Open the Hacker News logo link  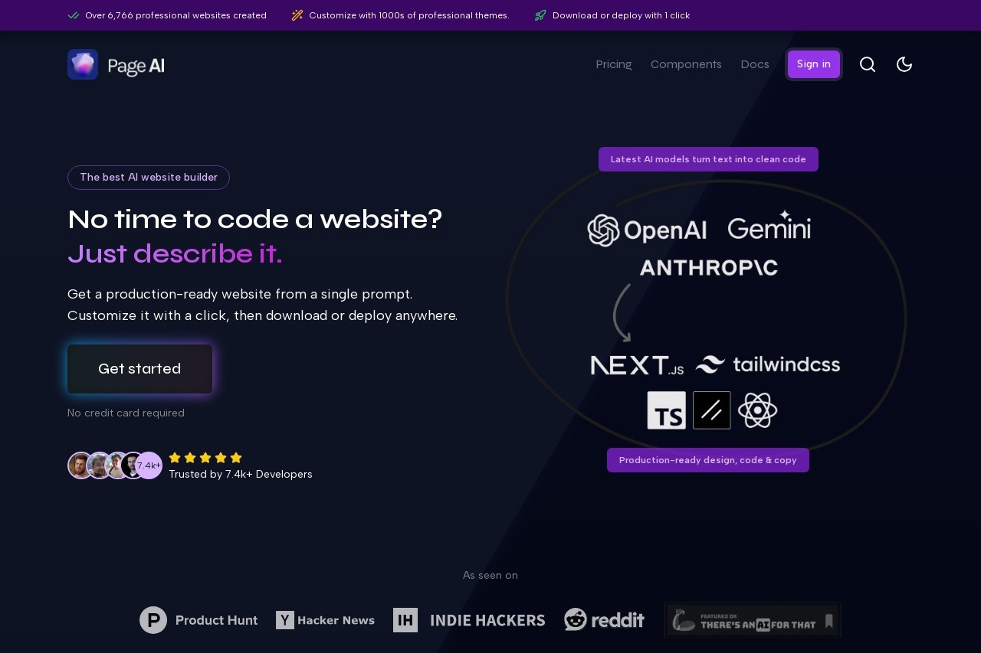[326, 620]
